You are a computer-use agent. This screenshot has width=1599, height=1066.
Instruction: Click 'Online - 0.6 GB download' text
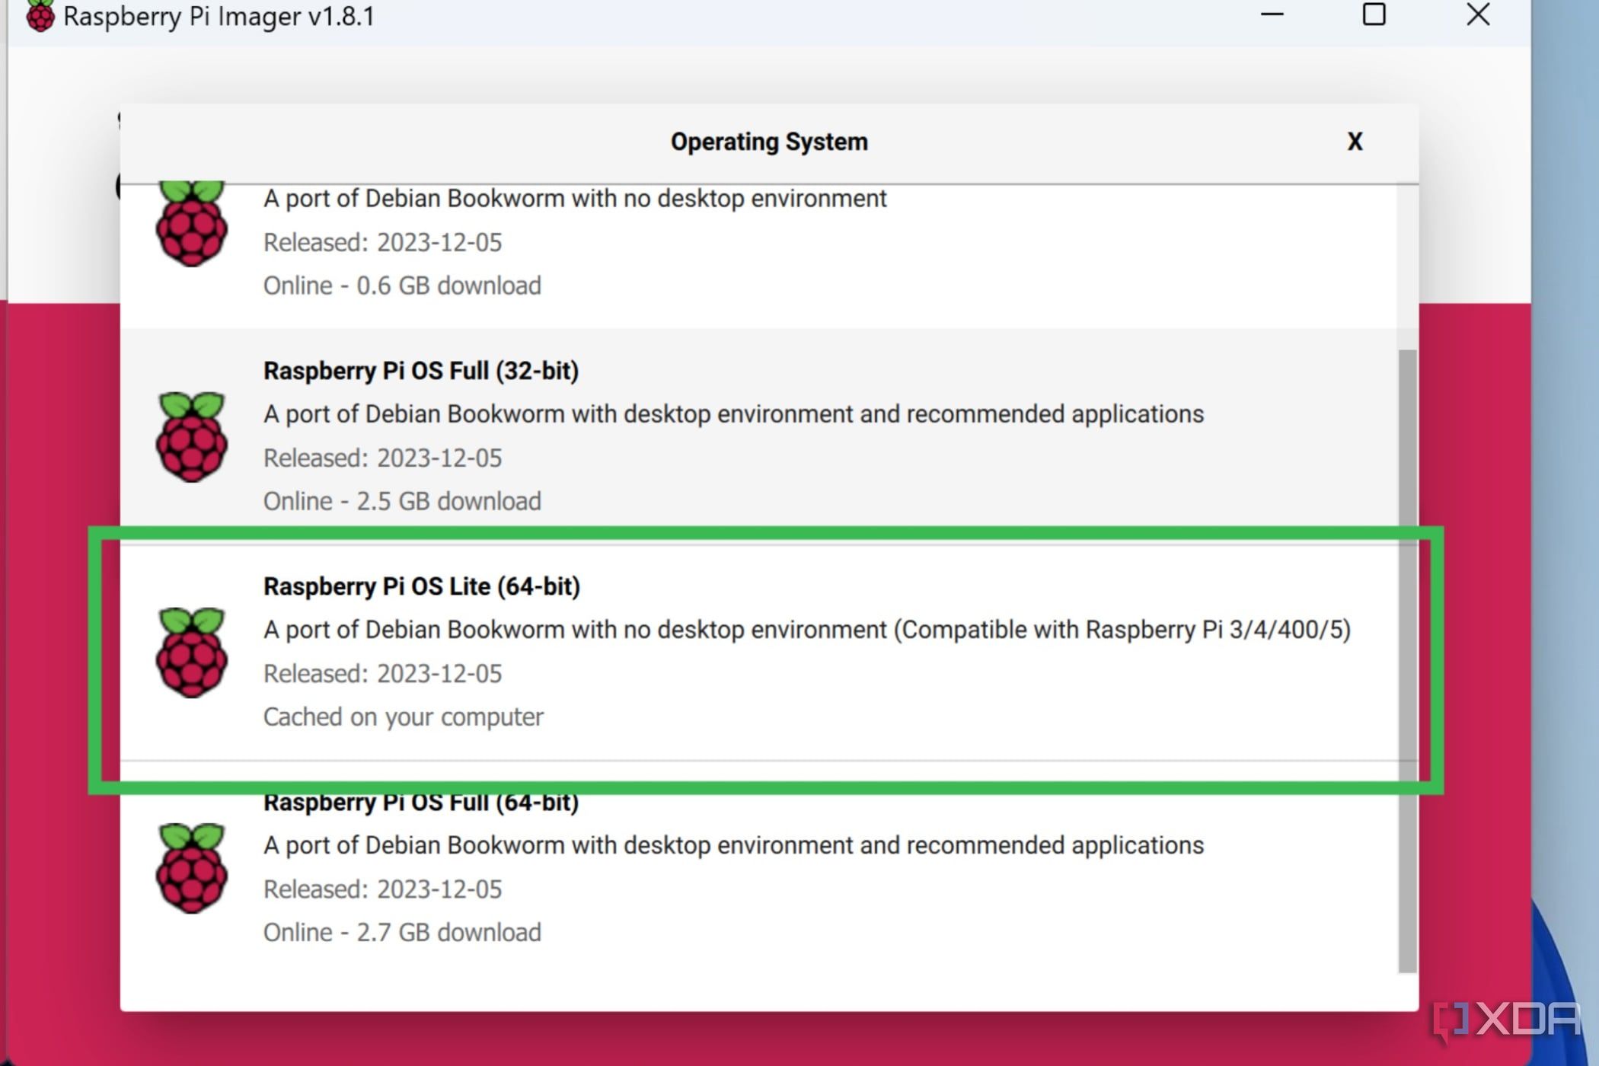[402, 286]
